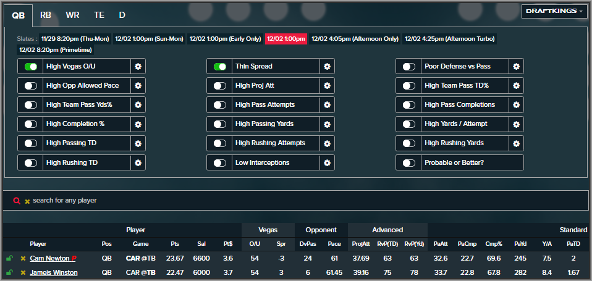
Task: Click Cam Newton's 23.67 points value
Action: (175, 258)
